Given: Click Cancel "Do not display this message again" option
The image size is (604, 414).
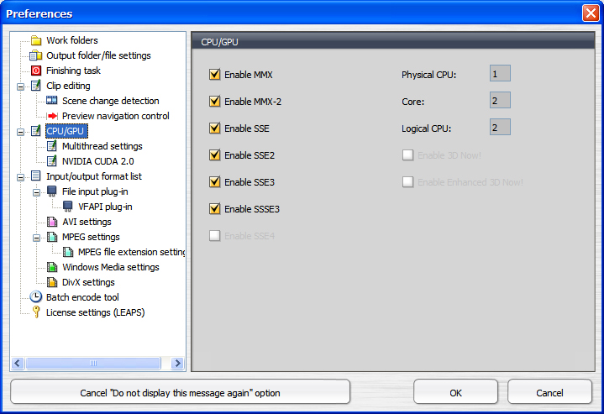Looking at the screenshot, I should [181, 392].
